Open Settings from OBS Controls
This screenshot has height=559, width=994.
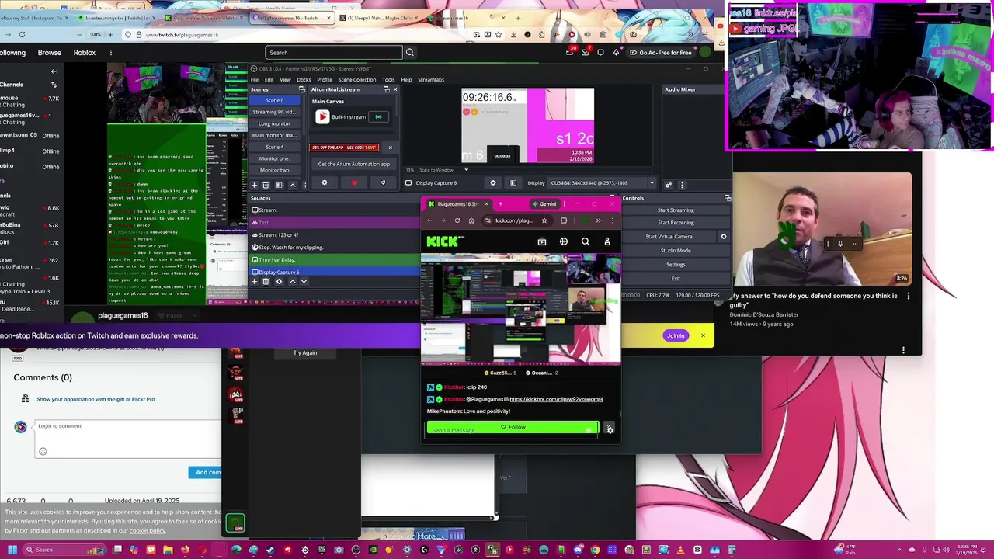click(676, 265)
